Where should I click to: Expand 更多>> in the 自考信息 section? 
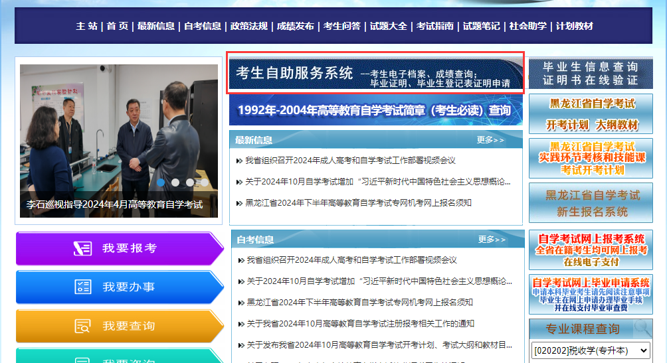tap(492, 240)
